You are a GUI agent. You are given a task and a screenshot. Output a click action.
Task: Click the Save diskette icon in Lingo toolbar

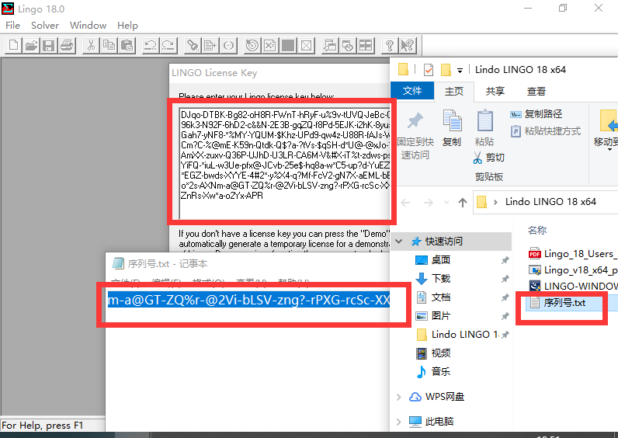click(x=49, y=45)
